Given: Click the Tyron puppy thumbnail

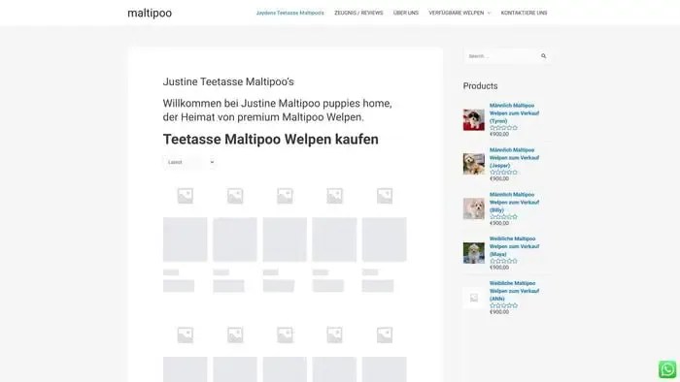Looking at the screenshot, I should [474, 120].
